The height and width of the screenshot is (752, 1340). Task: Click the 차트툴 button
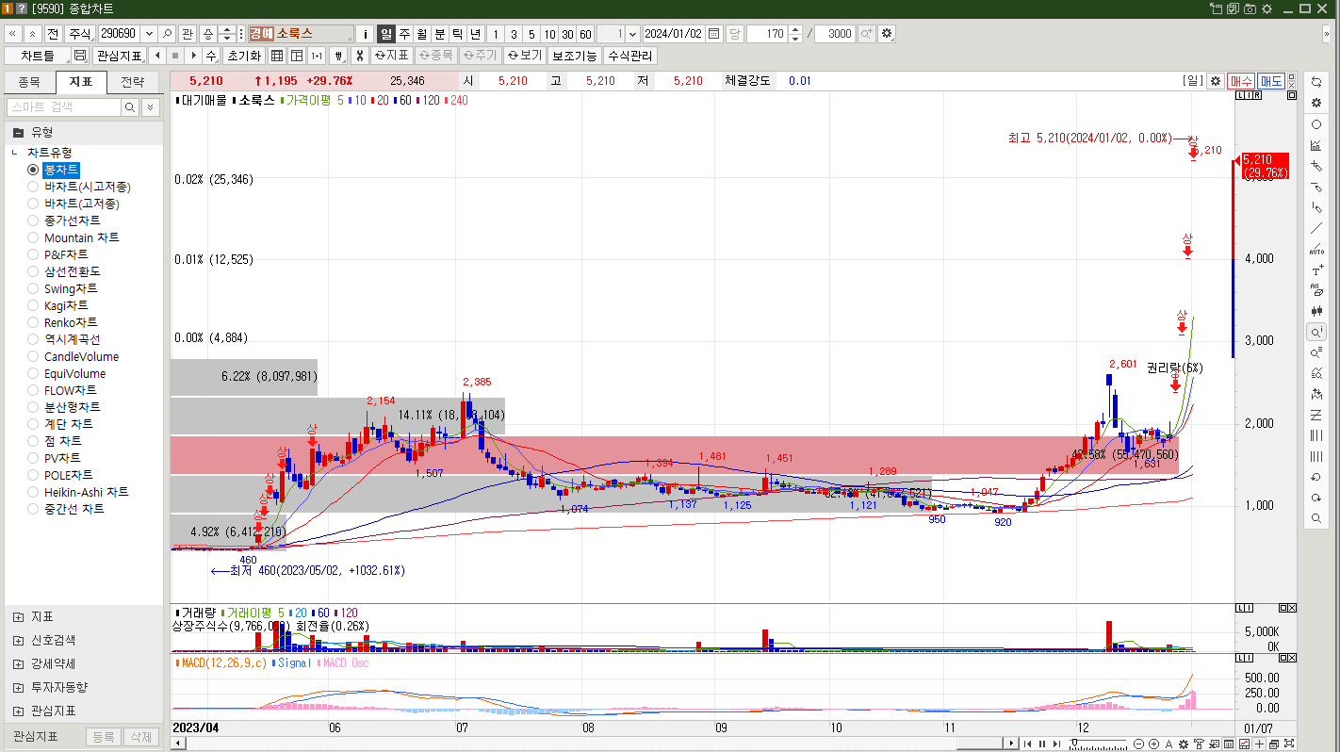[x=38, y=56]
